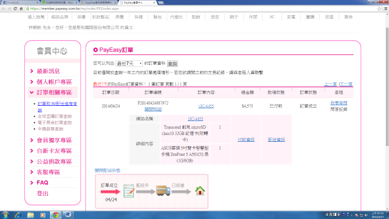Go to the browser home icon
Image resolution: width=389 pixels, height=219 pixels.
click(x=21, y=9)
